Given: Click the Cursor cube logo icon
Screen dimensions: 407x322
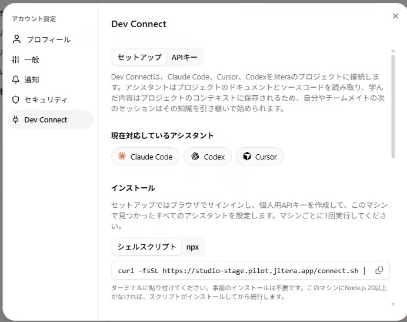Looking at the screenshot, I should [x=247, y=156].
